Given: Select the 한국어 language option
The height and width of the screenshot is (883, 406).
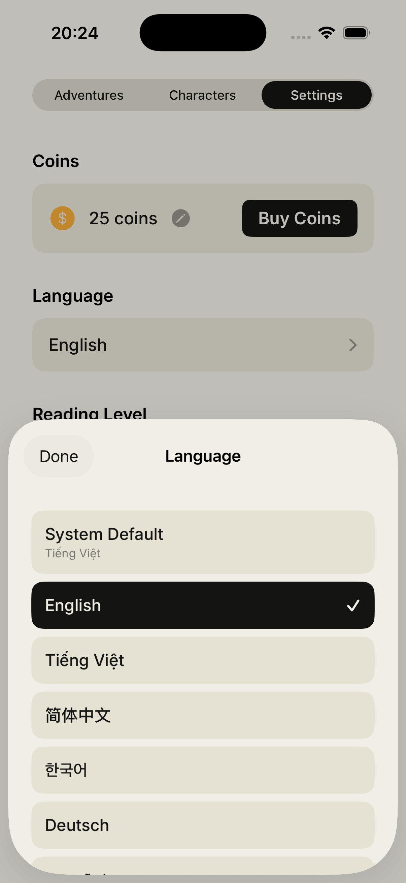Looking at the screenshot, I should click(203, 770).
